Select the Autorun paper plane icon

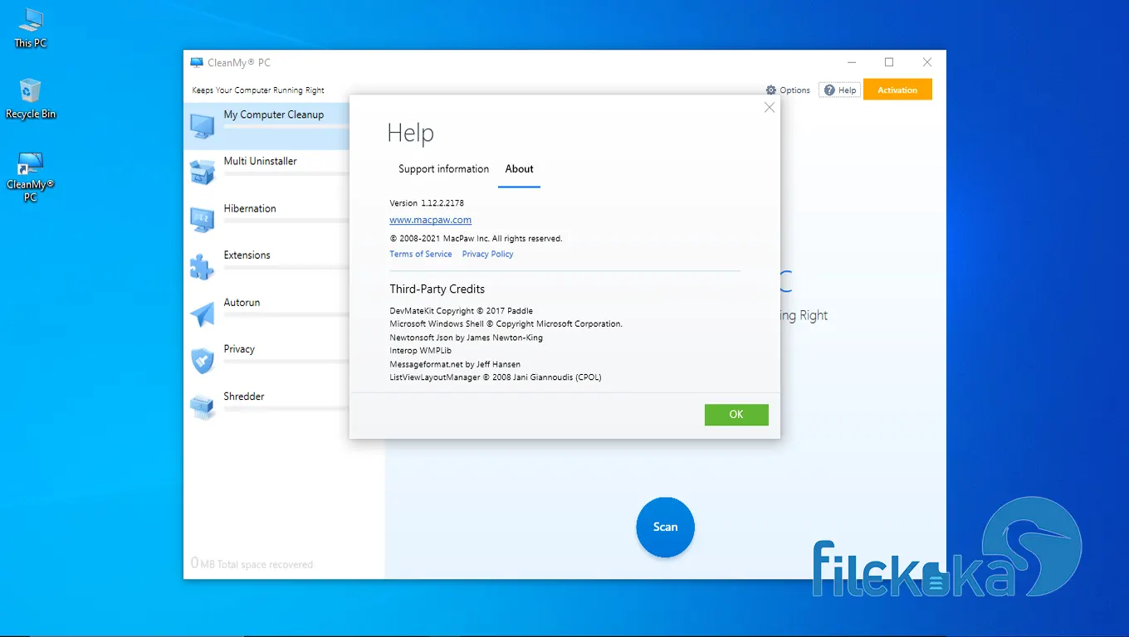(x=203, y=314)
